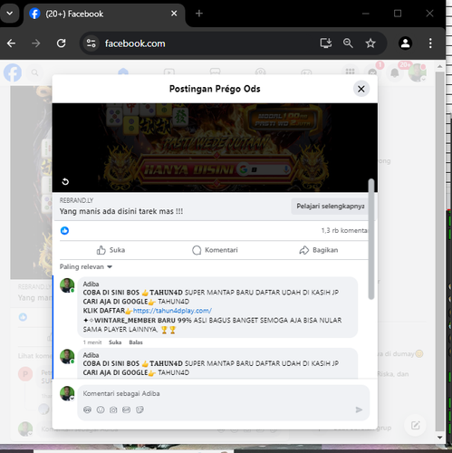Image resolution: width=452 pixels, height=453 pixels.
Task: Replay the video with the circular arrow icon
Action: 65,181
